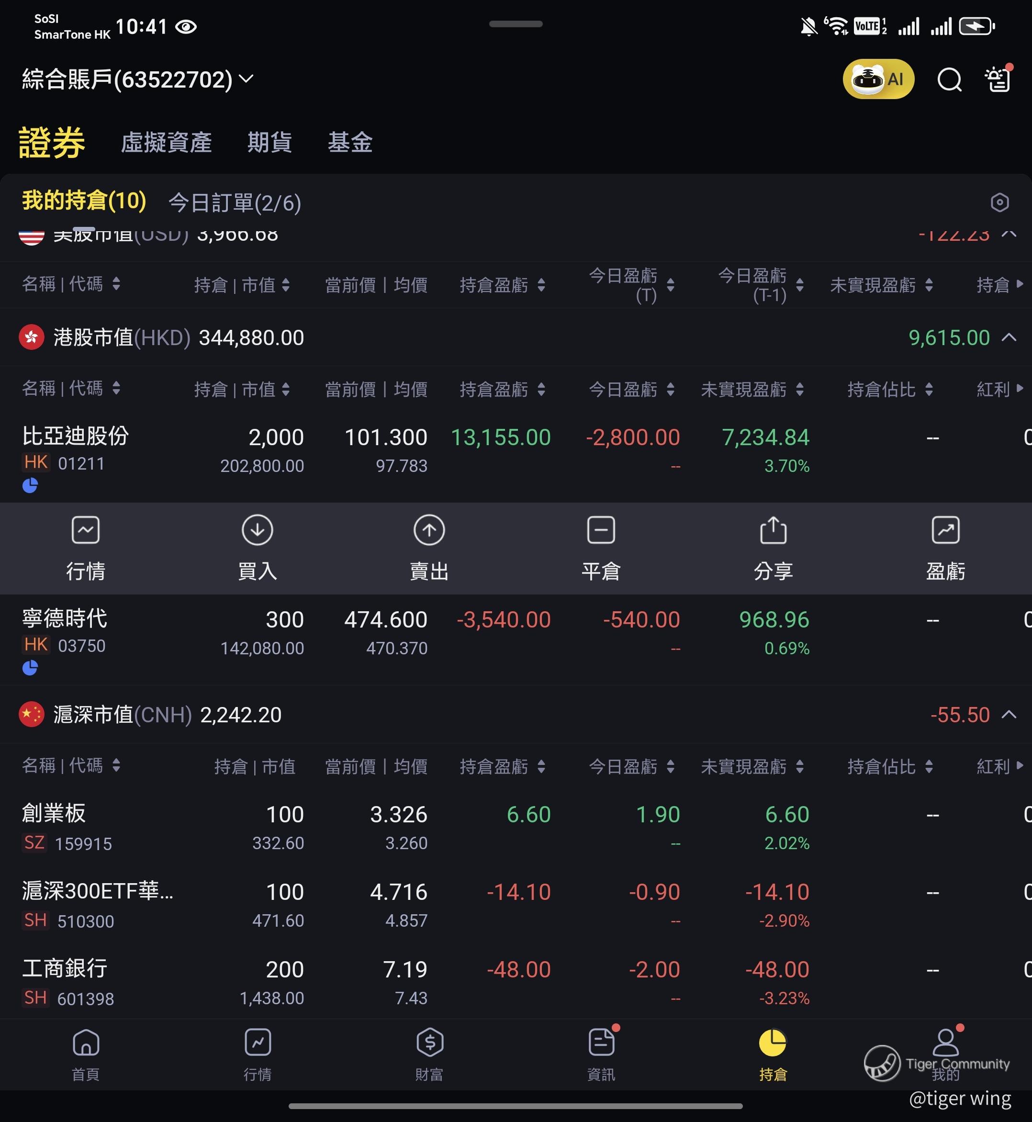Tap the search magnifier icon
1032x1122 pixels.
pyautogui.click(x=949, y=79)
